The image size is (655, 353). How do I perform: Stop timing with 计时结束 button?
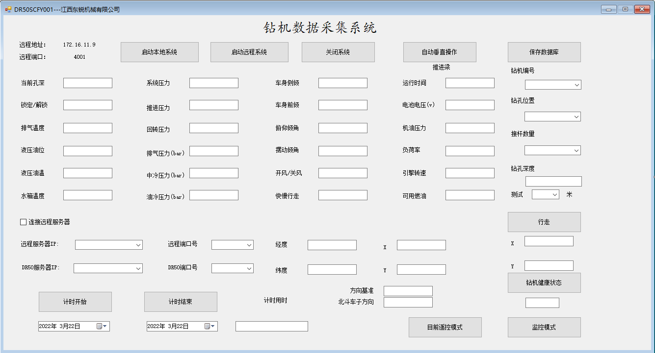tap(180, 302)
